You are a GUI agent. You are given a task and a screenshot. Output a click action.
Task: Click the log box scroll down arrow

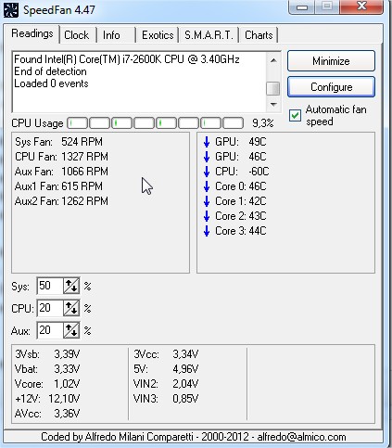(273, 105)
